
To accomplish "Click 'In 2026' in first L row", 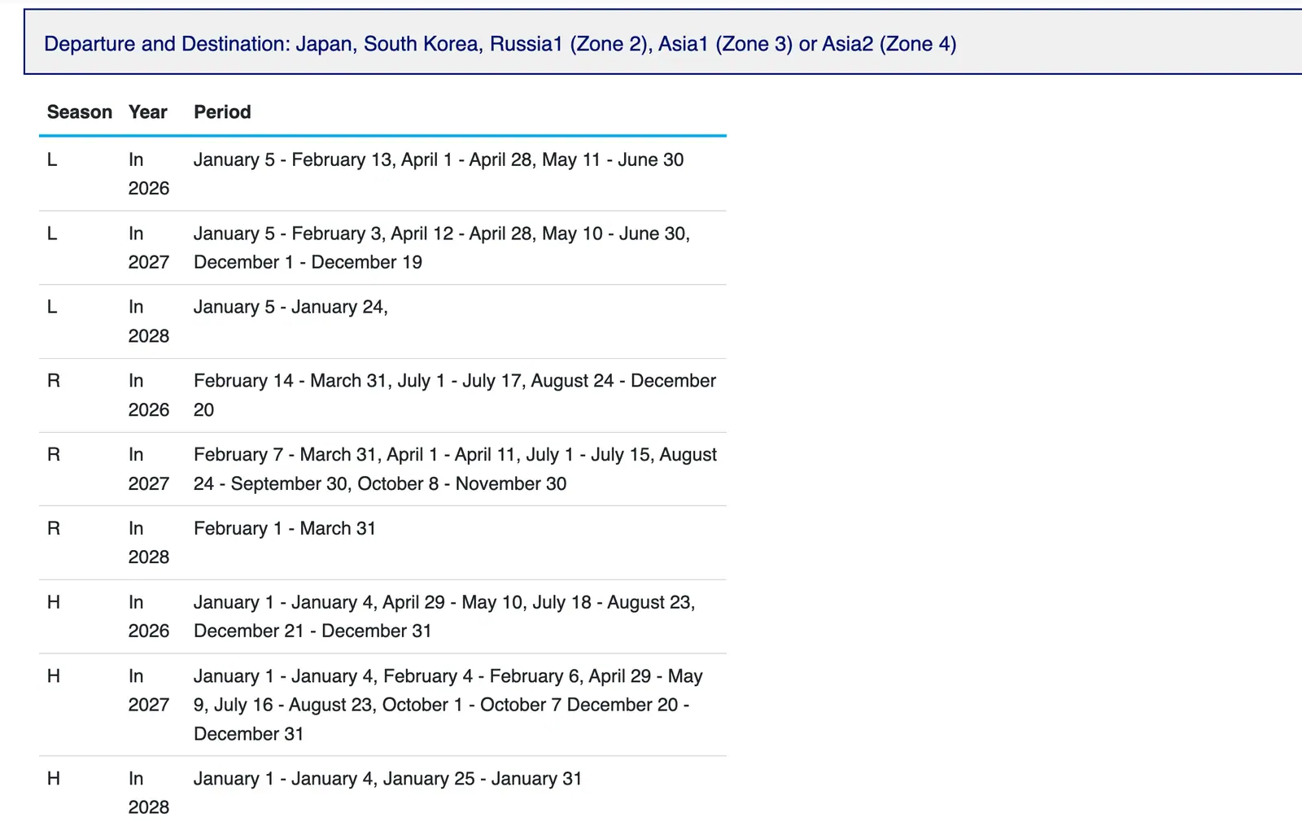I will coord(149,174).
